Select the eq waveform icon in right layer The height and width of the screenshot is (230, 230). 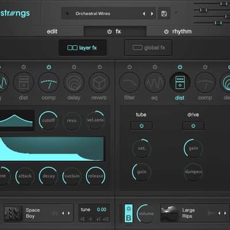coord(155,83)
